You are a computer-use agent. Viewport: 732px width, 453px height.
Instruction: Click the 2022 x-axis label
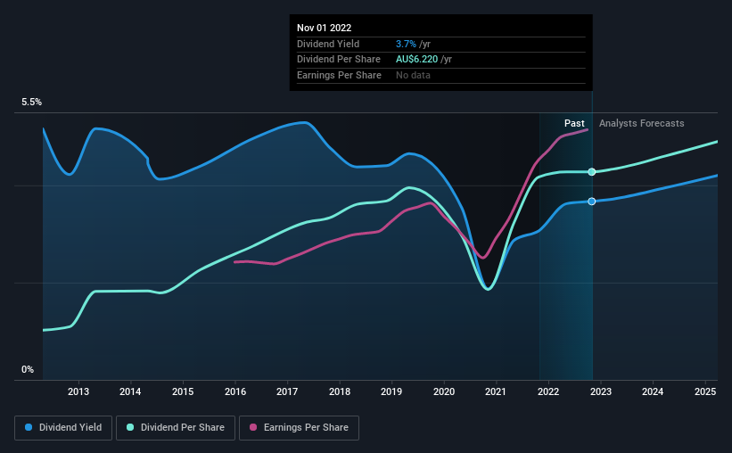(548, 391)
